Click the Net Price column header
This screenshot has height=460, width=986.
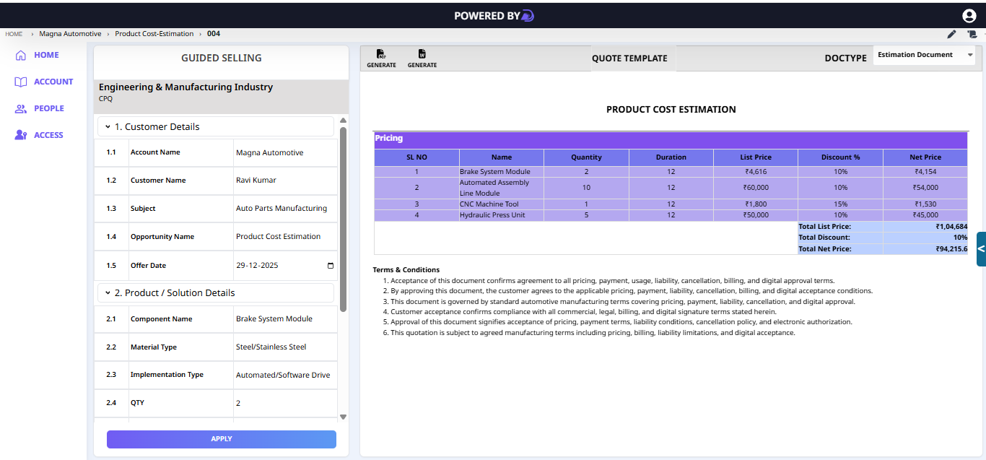tap(925, 157)
